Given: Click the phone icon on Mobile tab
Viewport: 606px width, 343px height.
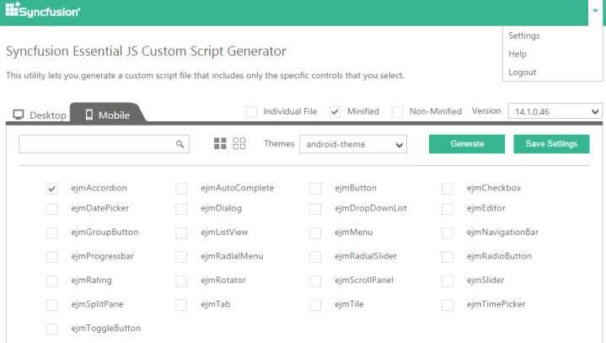Looking at the screenshot, I should point(88,115).
